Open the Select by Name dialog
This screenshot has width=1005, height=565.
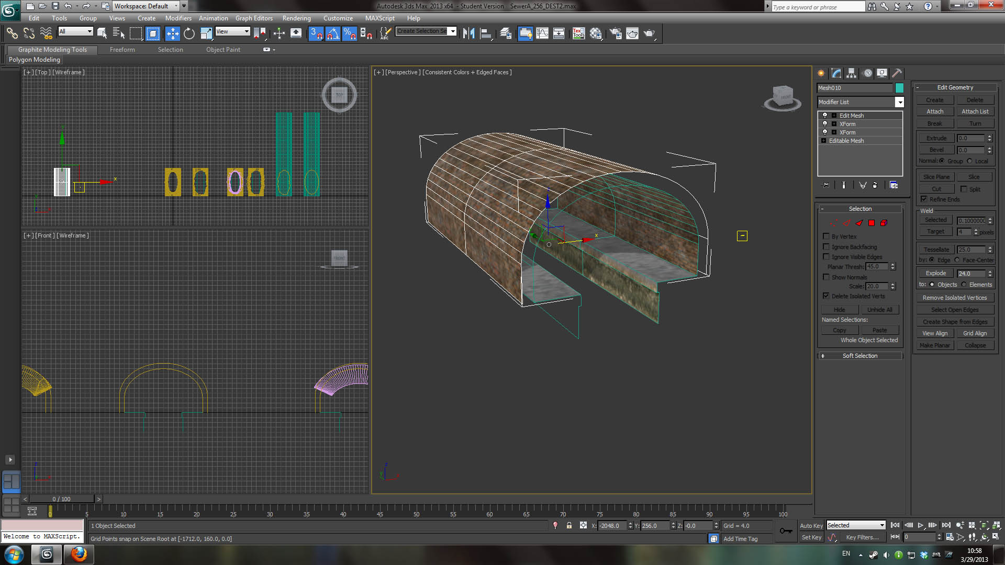[x=119, y=33]
